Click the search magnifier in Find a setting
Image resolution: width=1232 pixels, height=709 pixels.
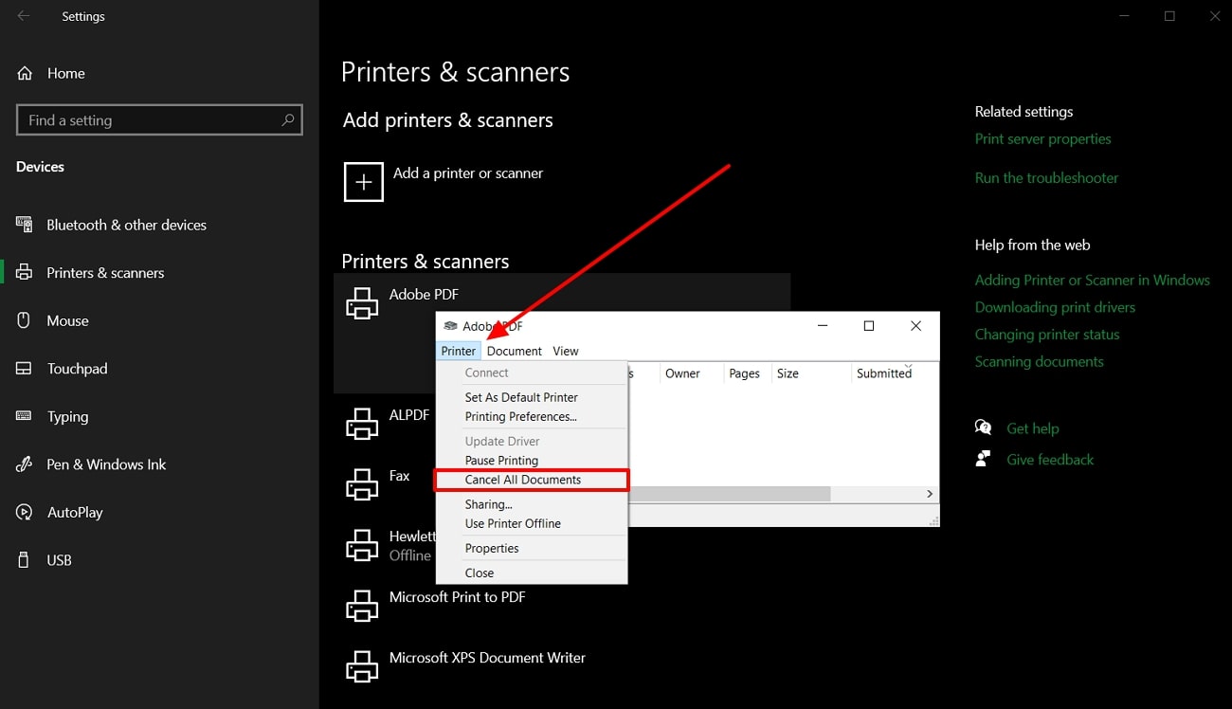pyautogui.click(x=288, y=120)
